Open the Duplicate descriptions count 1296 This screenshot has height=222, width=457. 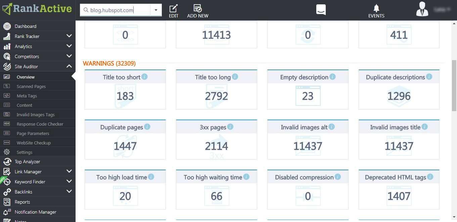tap(399, 96)
